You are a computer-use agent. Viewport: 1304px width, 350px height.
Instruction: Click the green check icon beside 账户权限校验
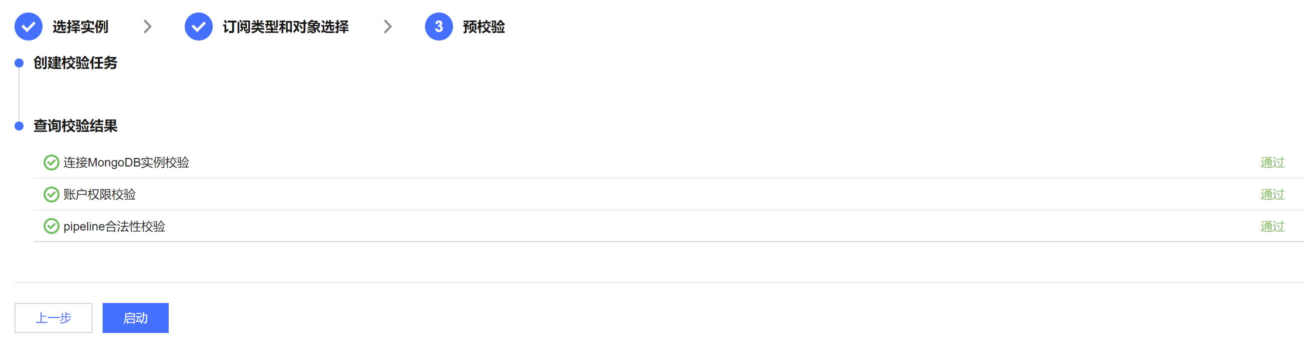pyautogui.click(x=51, y=194)
